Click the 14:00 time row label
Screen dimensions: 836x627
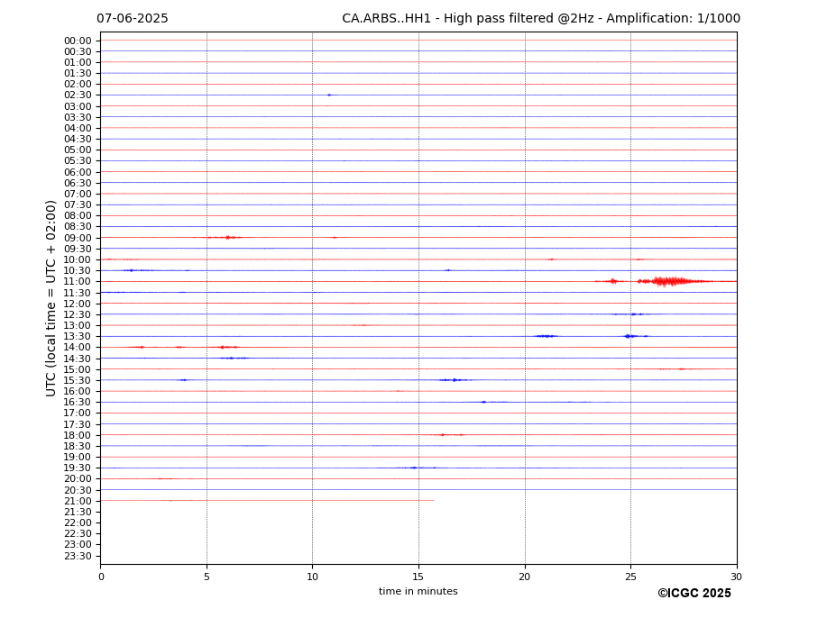click(78, 348)
